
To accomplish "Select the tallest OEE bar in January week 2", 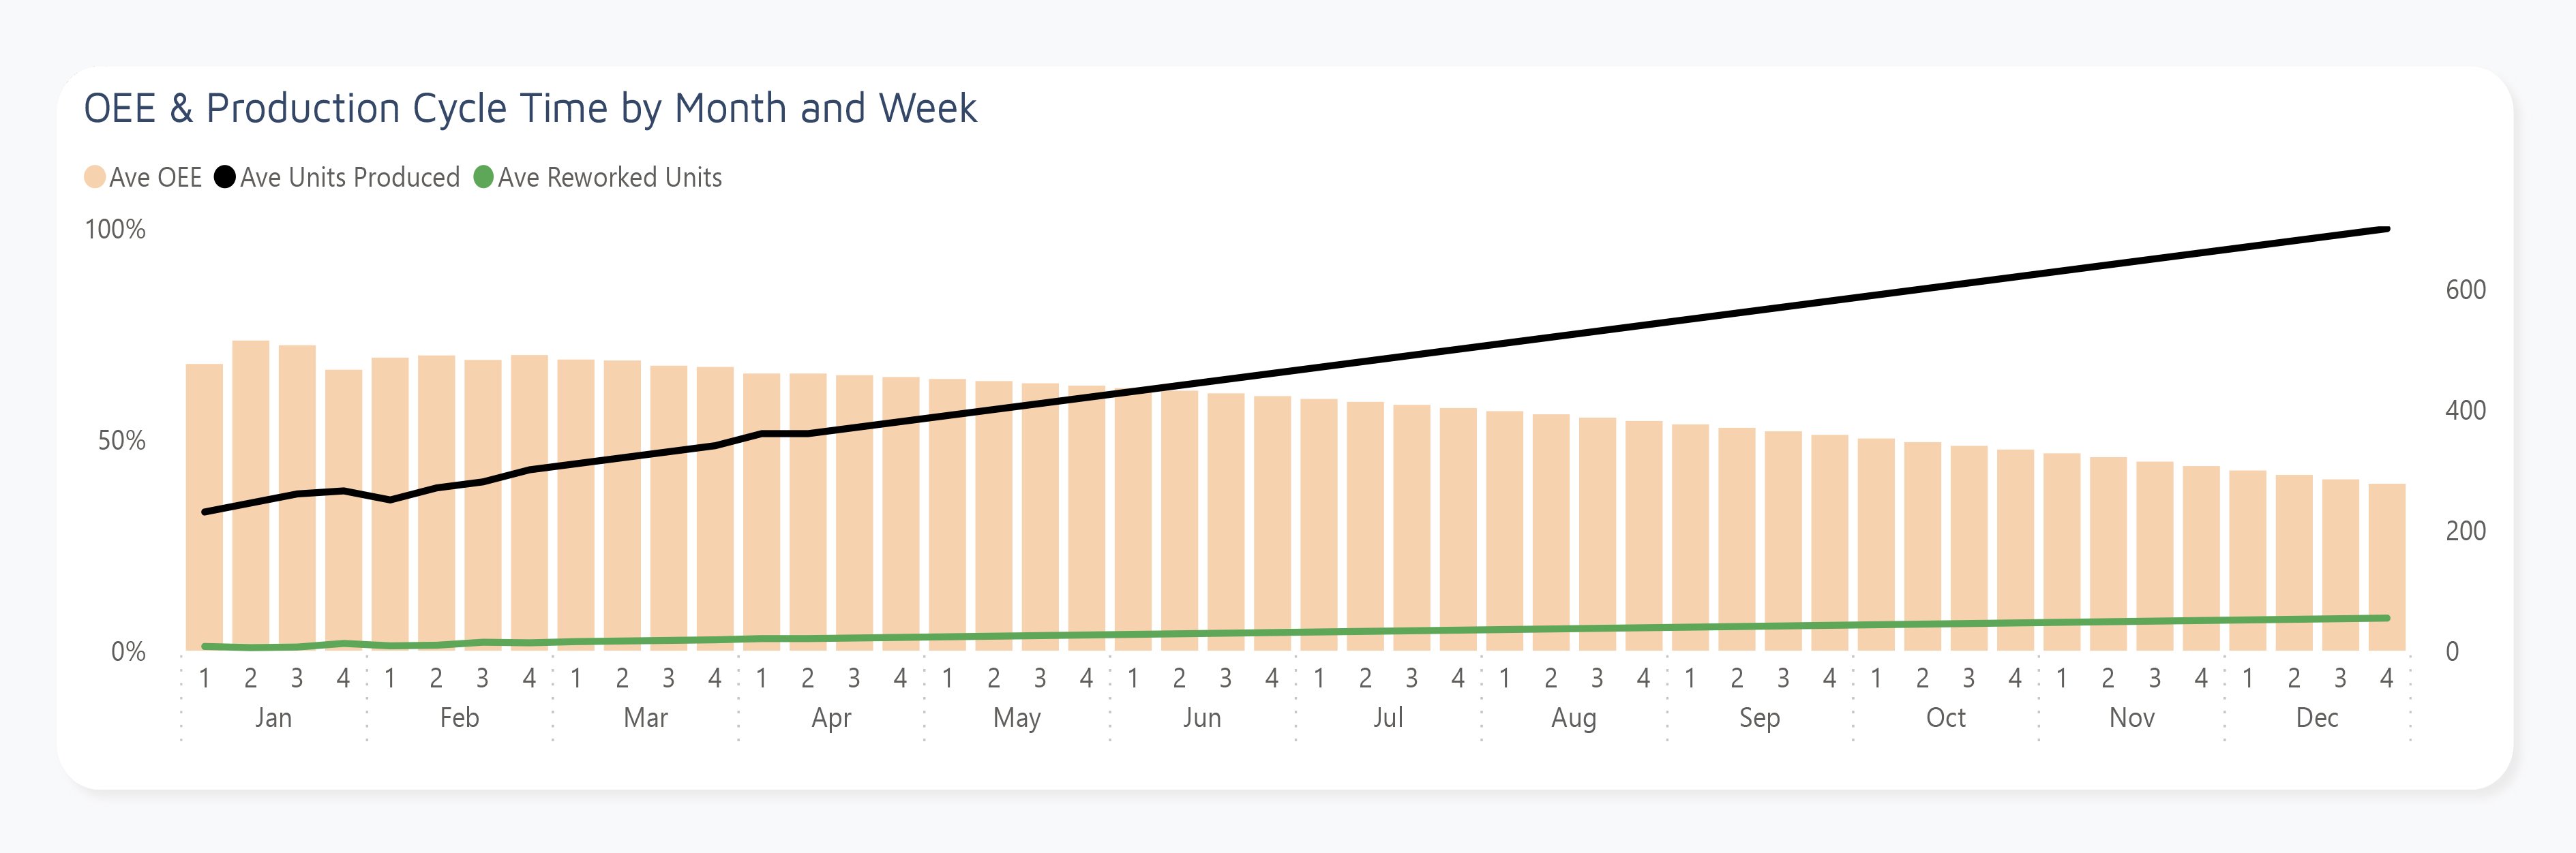I will (250, 499).
